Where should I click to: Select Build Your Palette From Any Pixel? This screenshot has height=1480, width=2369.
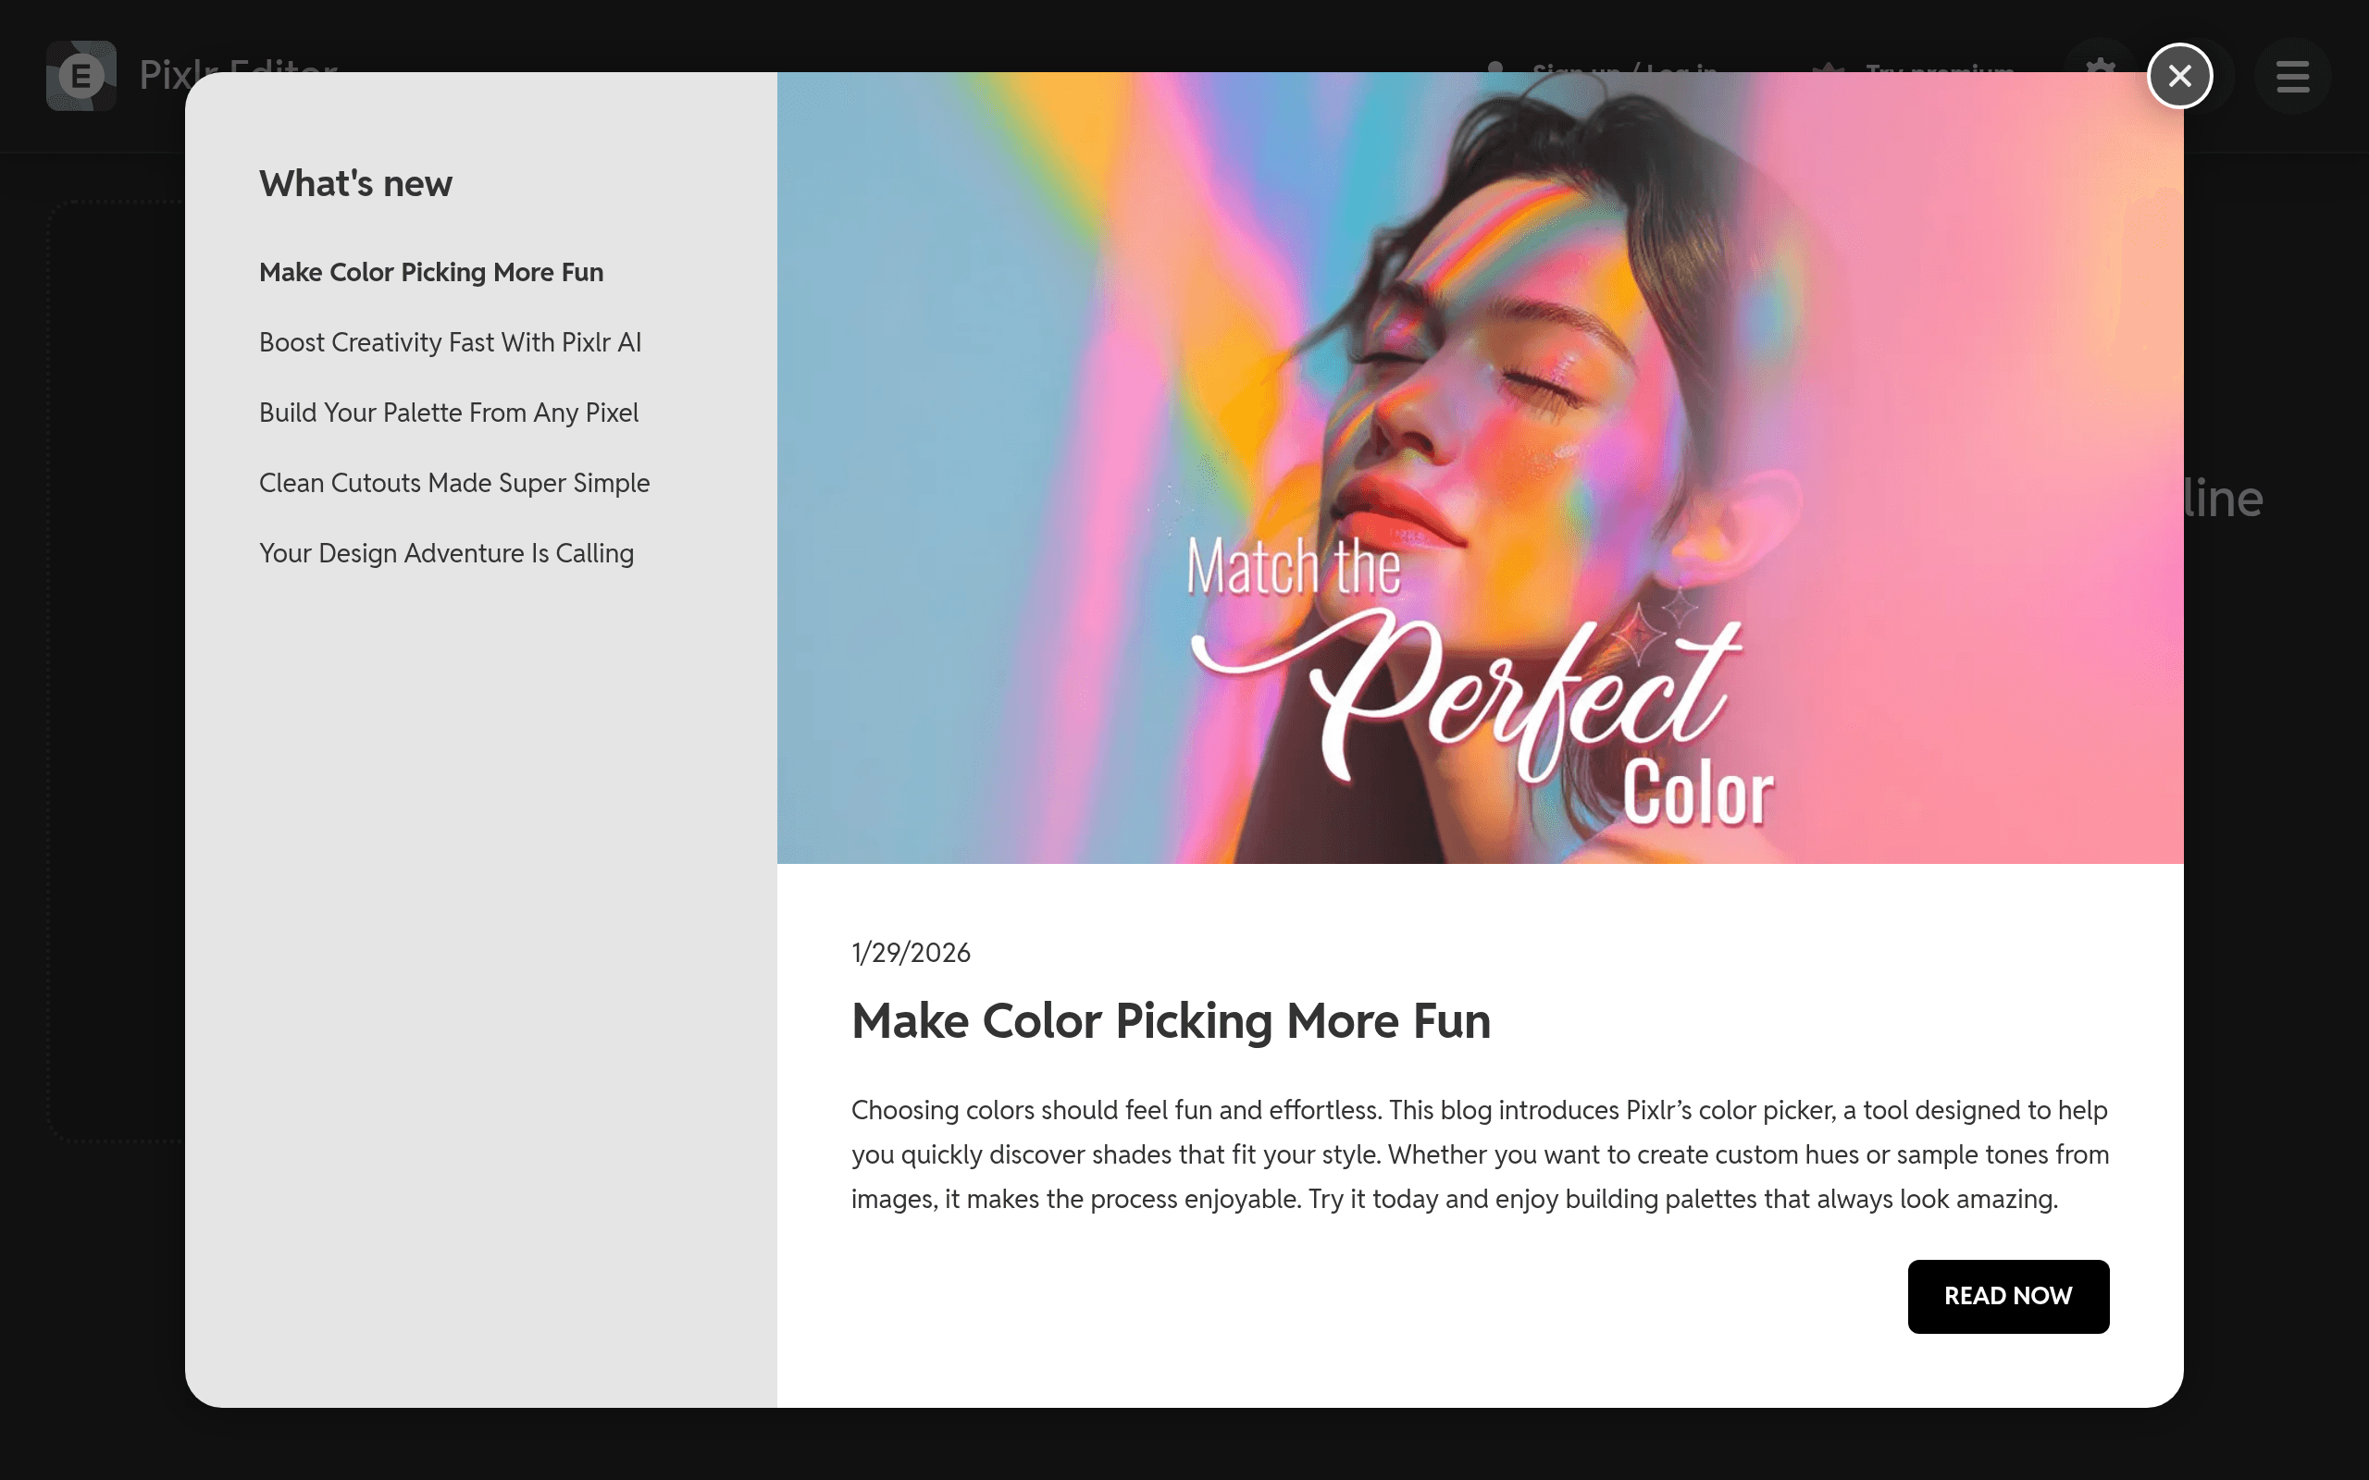coord(448,413)
